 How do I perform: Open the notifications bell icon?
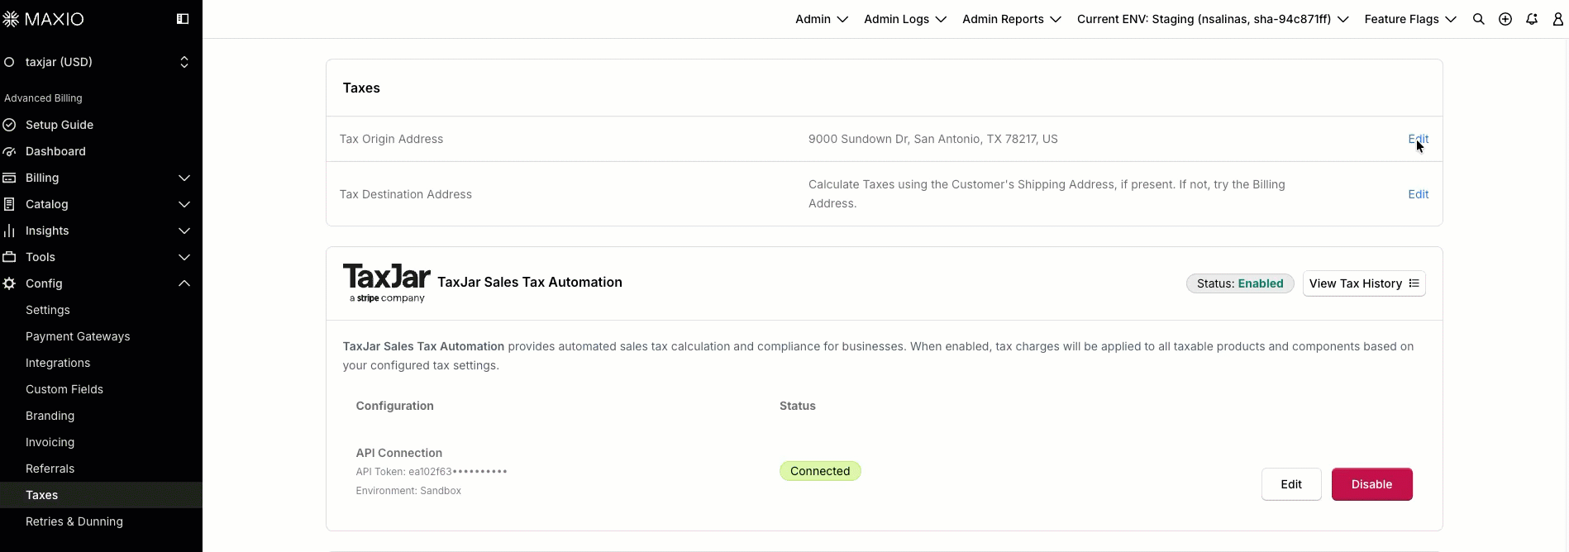point(1532,19)
